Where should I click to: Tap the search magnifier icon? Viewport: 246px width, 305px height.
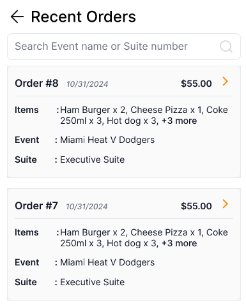tap(226, 47)
